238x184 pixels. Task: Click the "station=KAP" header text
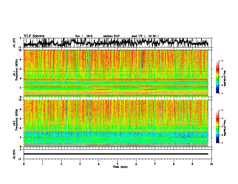[111, 36]
